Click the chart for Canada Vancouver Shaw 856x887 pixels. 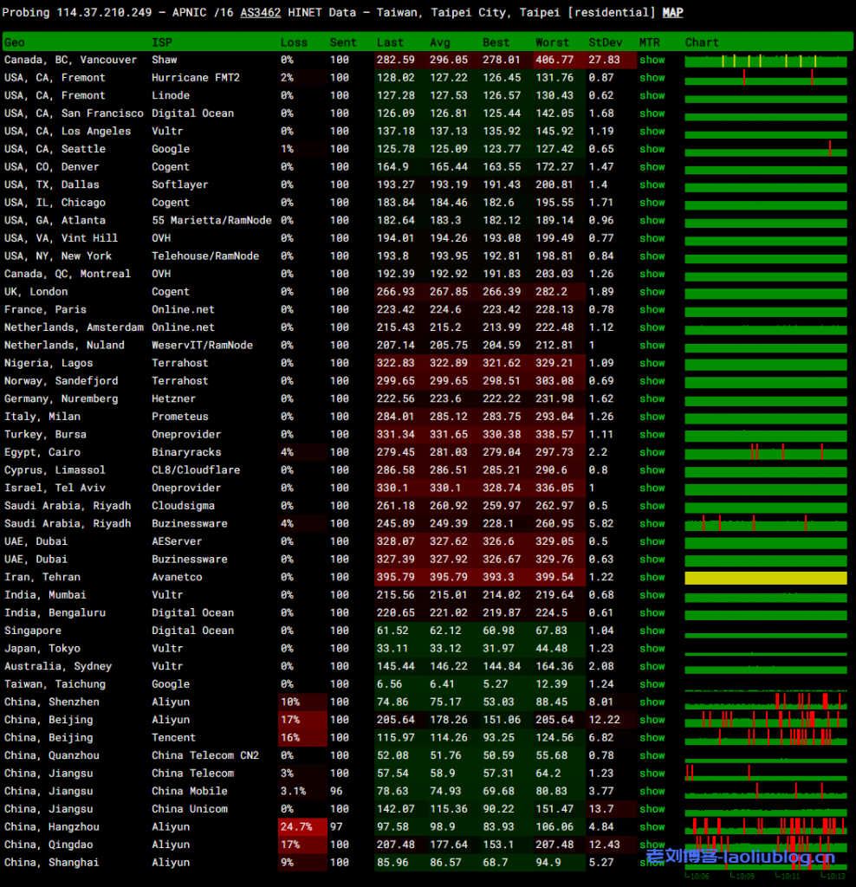coord(765,61)
